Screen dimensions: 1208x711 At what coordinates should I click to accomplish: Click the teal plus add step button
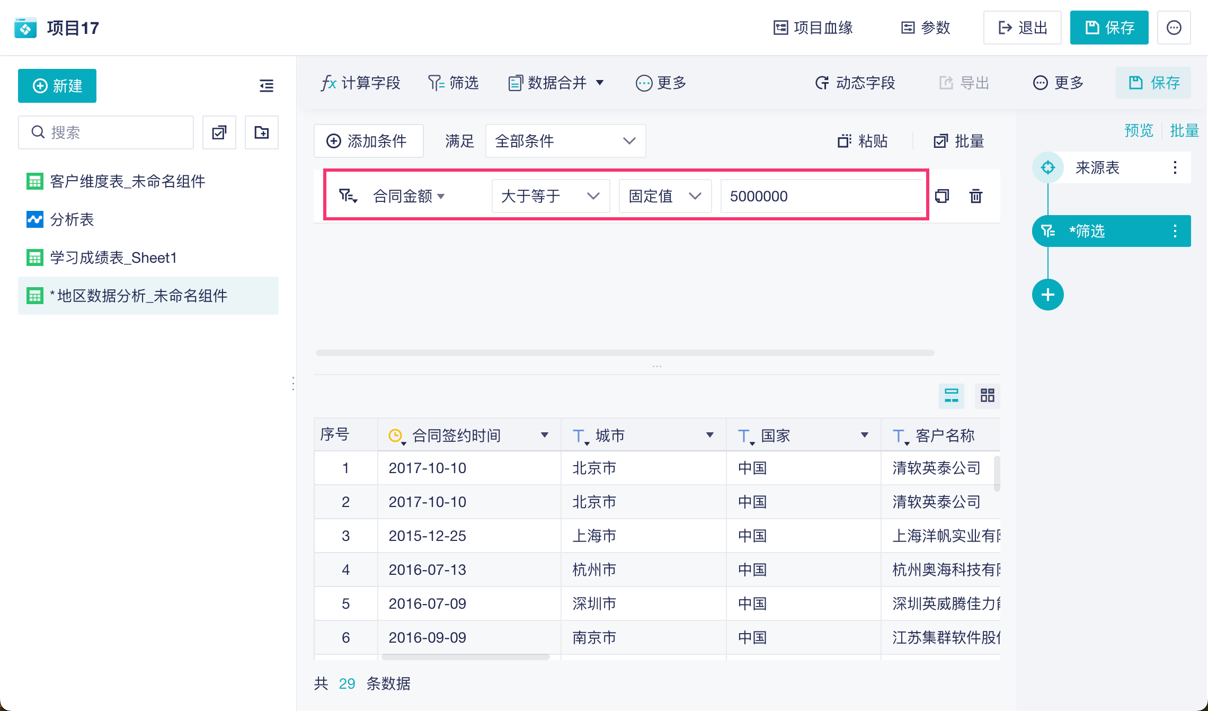pos(1047,295)
